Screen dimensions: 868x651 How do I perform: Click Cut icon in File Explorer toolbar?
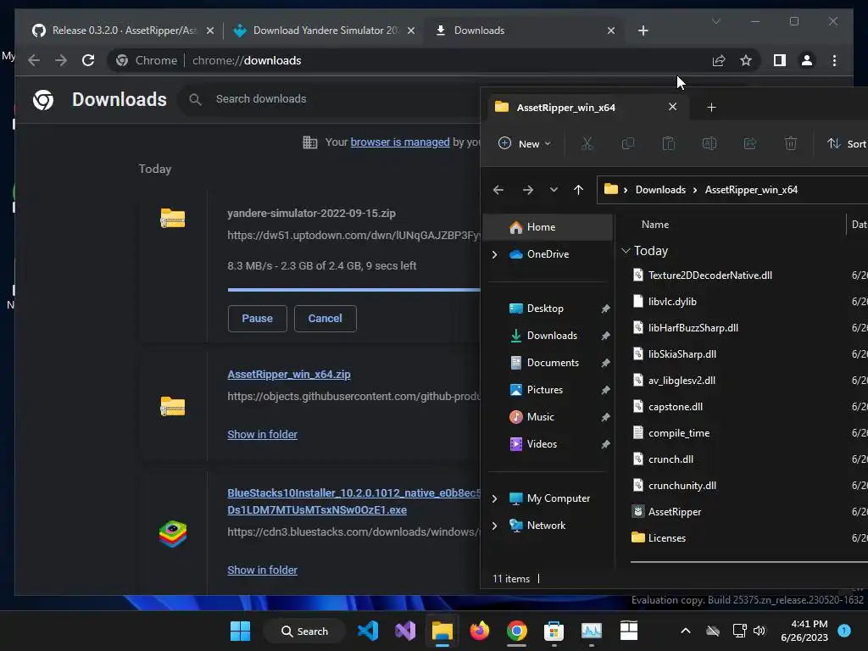coord(587,144)
